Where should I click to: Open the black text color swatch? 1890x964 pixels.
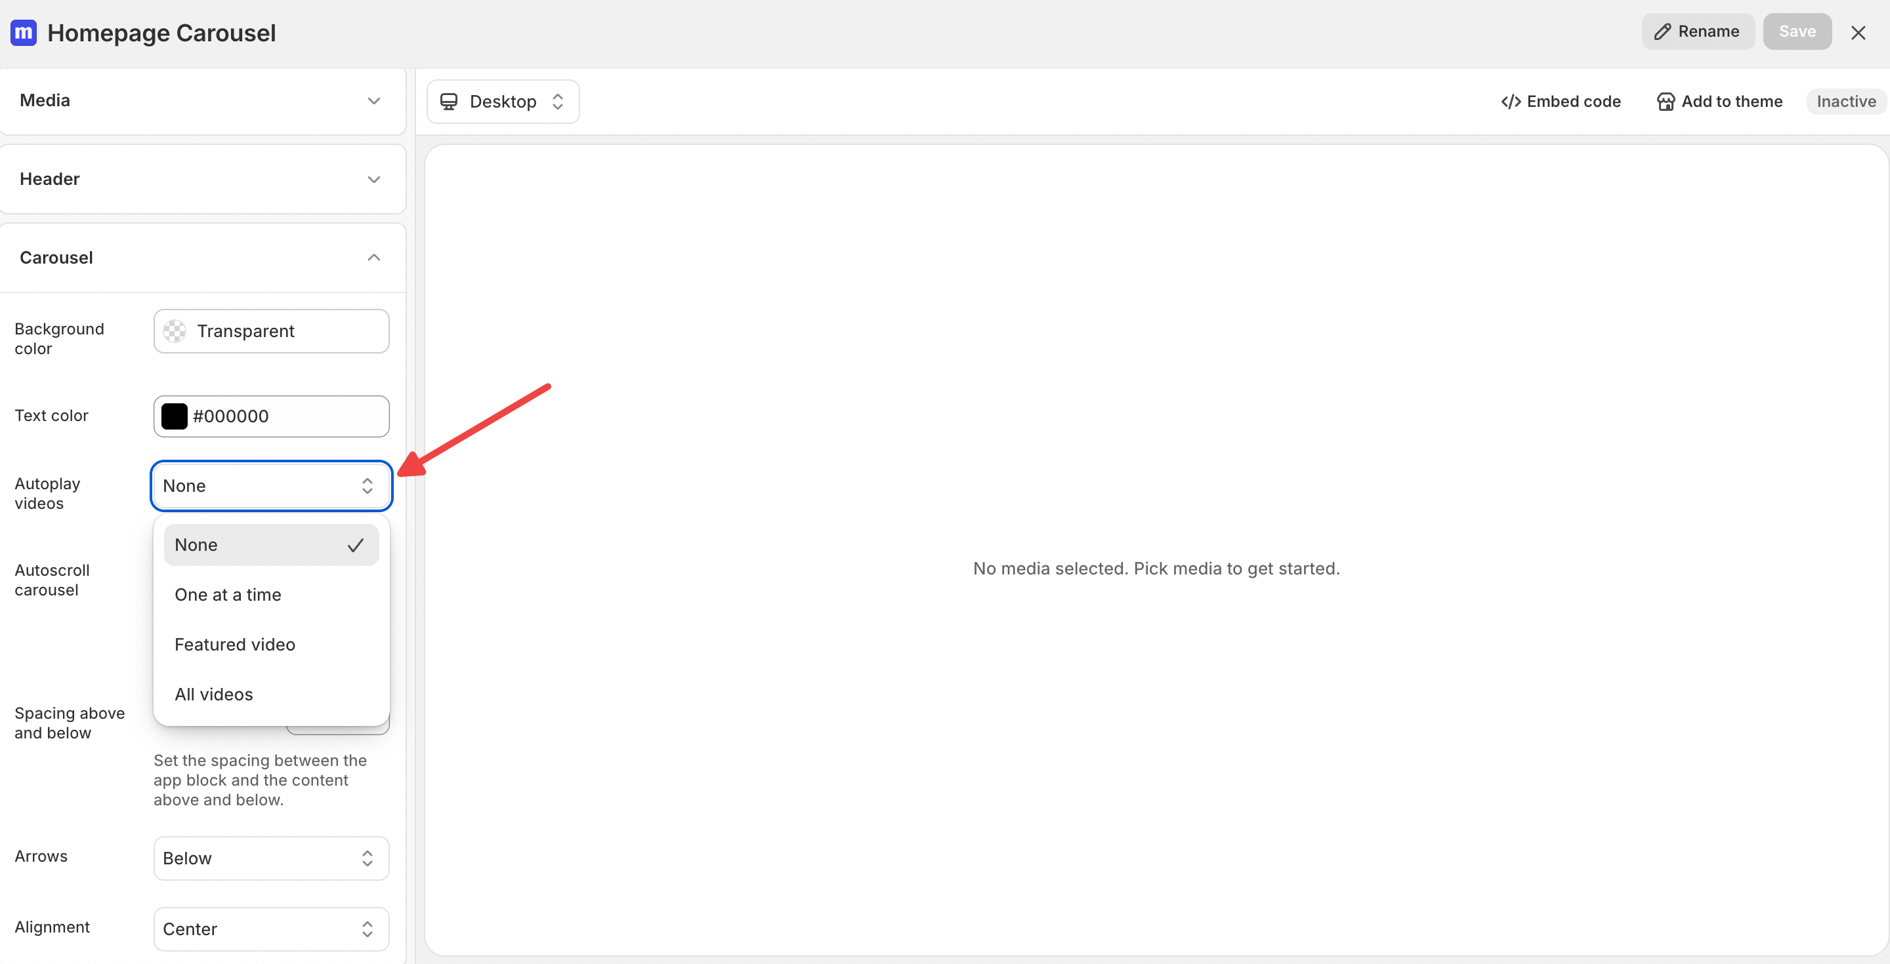(175, 416)
